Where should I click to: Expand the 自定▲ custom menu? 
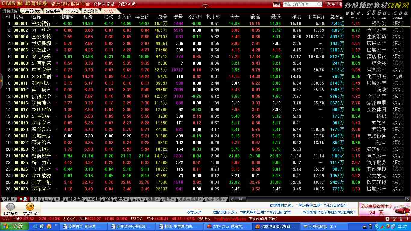tap(138, 199)
